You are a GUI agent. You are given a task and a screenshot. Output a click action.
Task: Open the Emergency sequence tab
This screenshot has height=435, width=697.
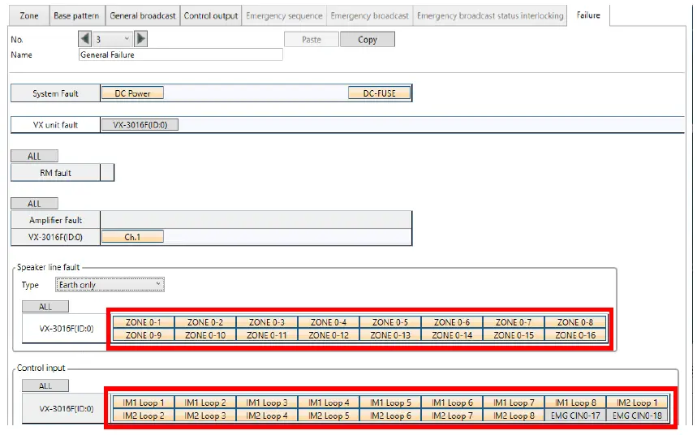point(284,15)
